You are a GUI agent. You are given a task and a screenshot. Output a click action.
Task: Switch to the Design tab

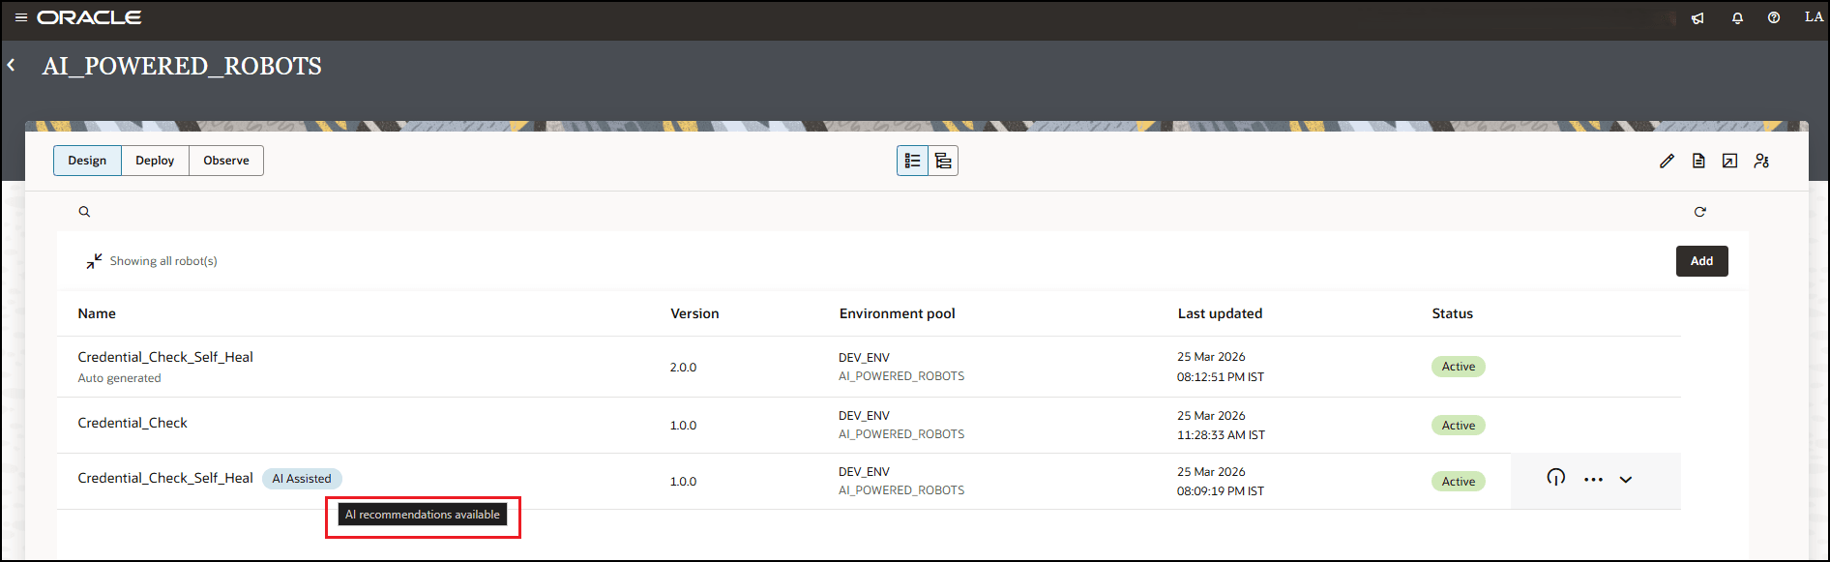(x=87, y=161)
